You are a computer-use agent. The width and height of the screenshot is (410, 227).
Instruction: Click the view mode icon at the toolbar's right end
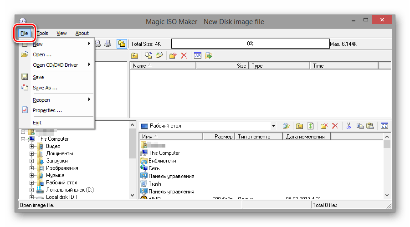(384, 126)
